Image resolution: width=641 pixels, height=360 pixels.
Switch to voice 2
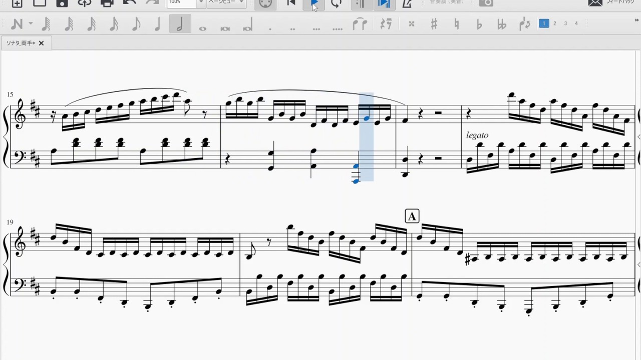point(555,23)
